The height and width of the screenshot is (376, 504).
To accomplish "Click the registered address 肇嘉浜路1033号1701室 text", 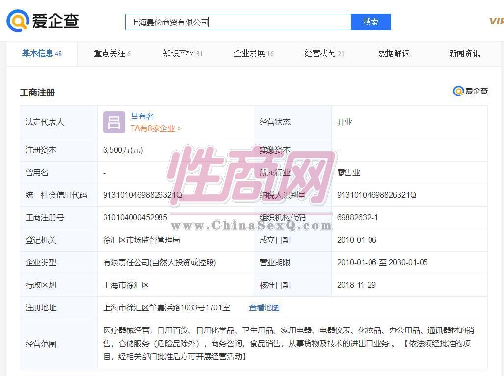I will pos(166,307).
